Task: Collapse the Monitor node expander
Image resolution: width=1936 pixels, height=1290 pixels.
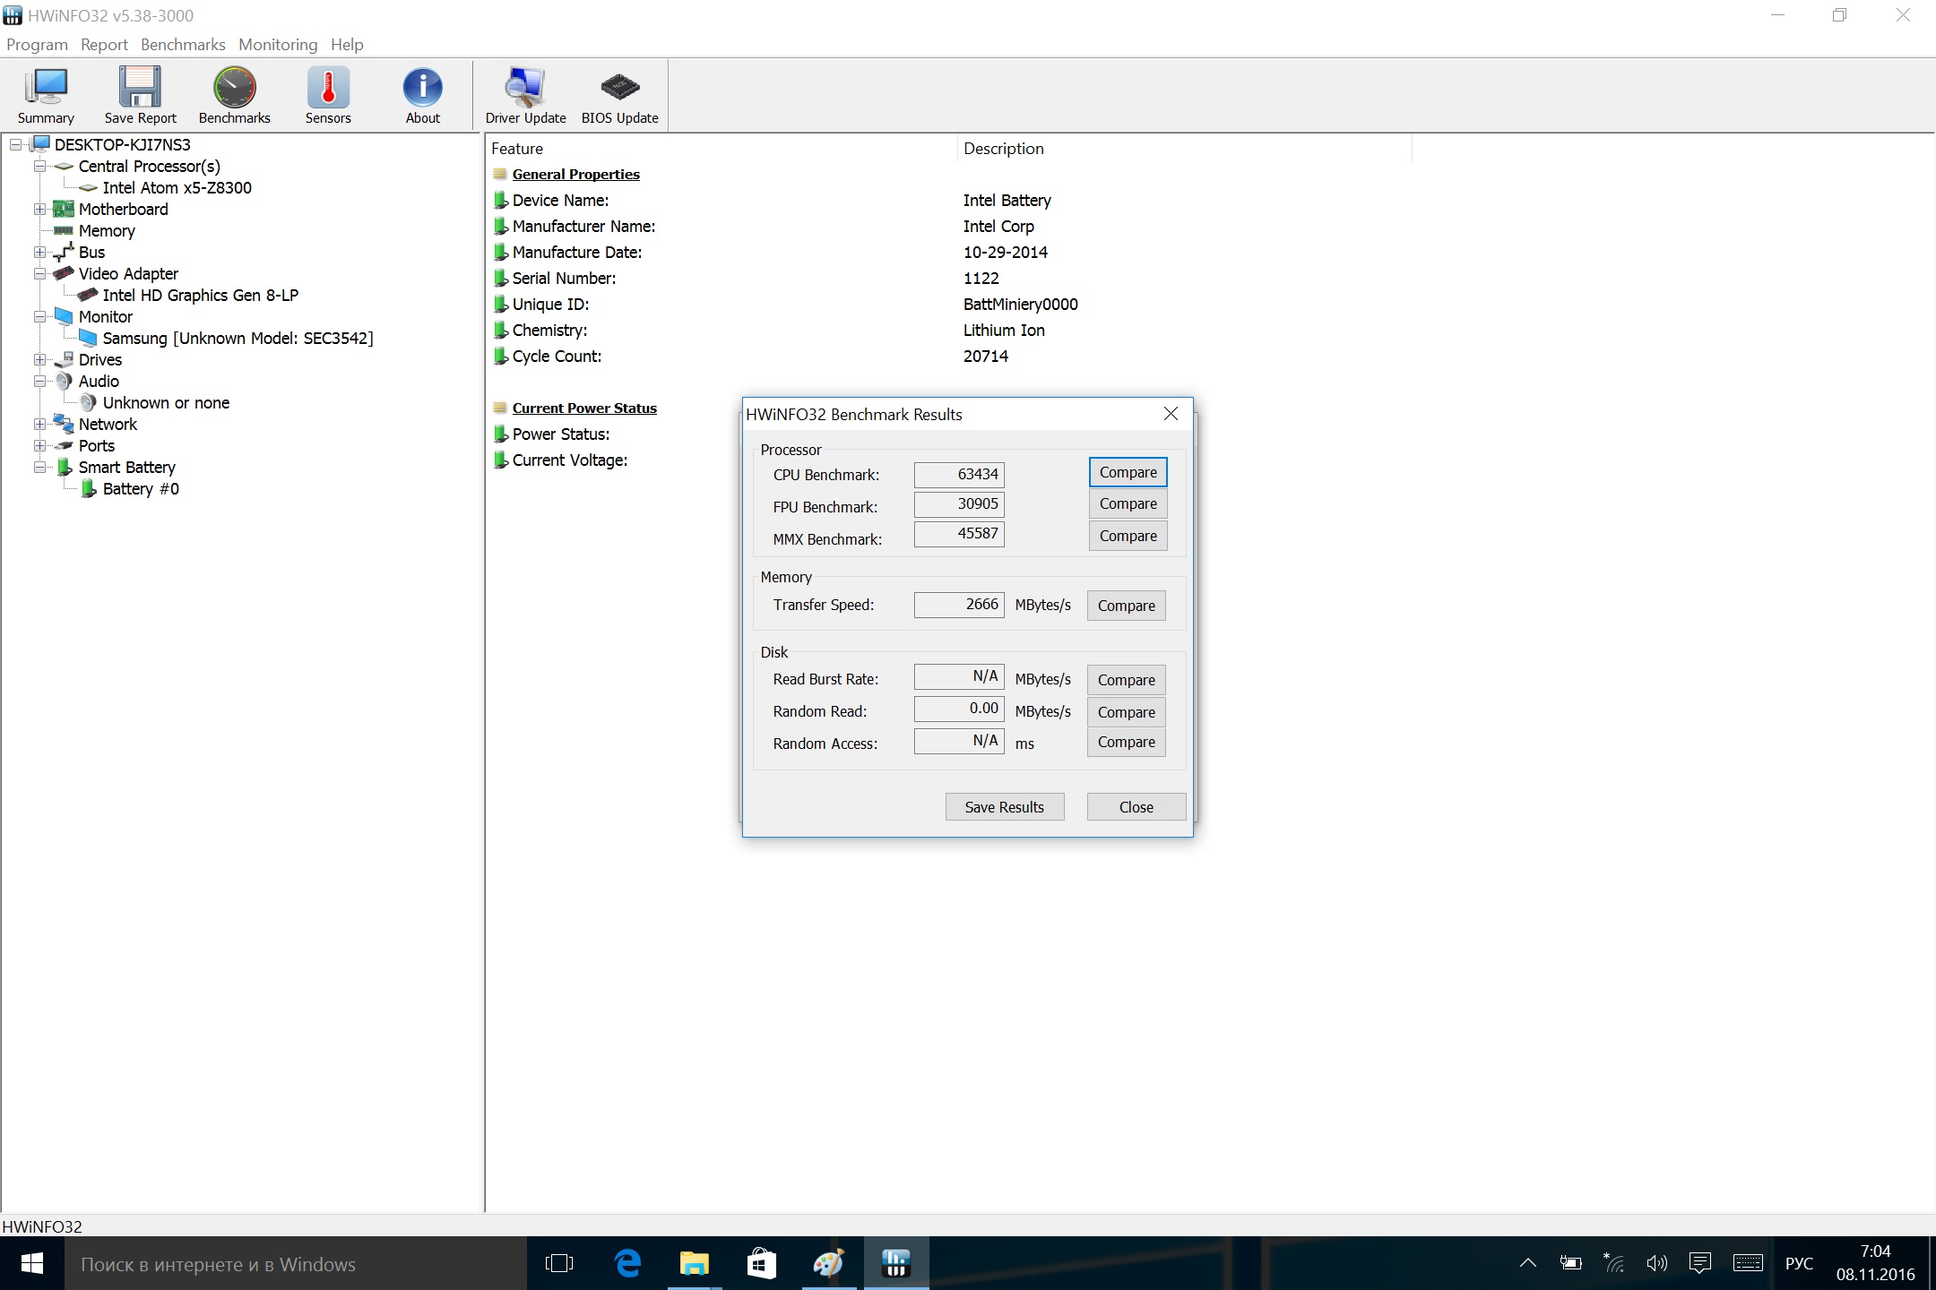Action: pos(39,316)
